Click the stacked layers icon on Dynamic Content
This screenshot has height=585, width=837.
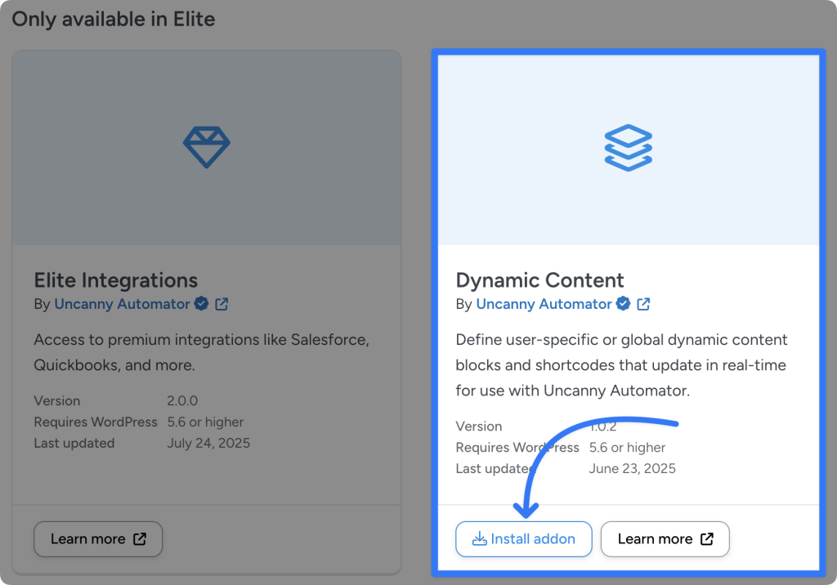click(x=628, y=147)
